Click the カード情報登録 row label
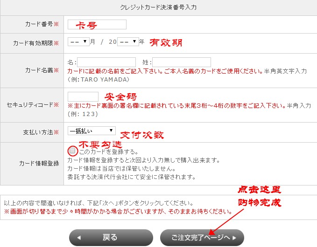Image resolution: width=317 pixels, height=247 pixels. [39, 164]
